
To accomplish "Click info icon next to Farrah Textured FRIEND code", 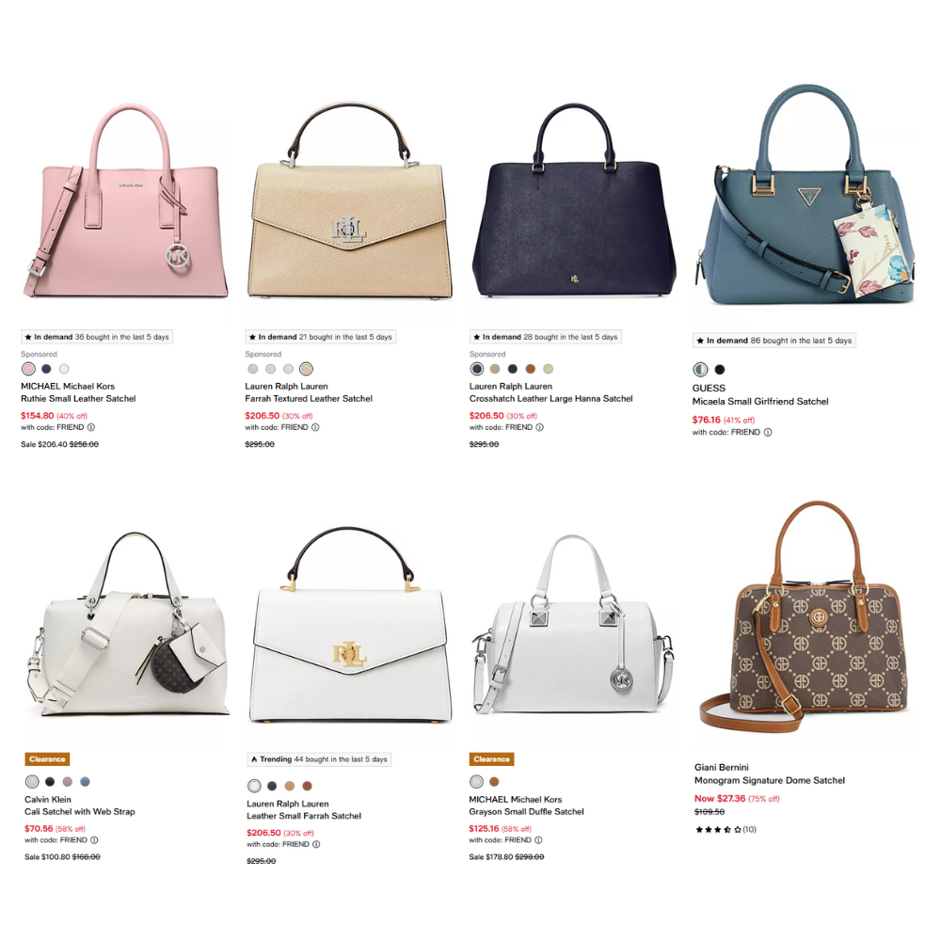I will (315, 427).
